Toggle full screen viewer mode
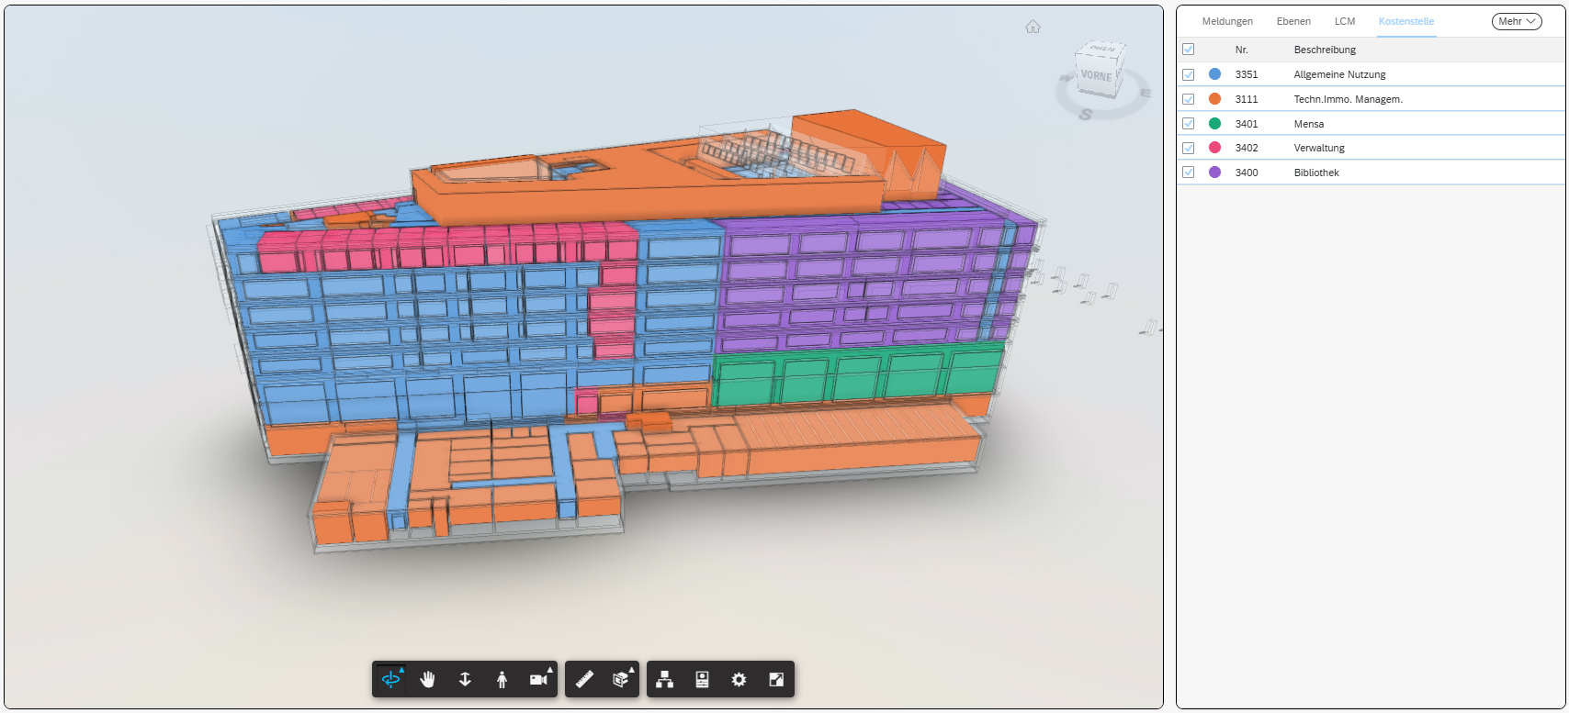Image resolution: width=1569 pixels, height=713 pixels. [776, 680]
